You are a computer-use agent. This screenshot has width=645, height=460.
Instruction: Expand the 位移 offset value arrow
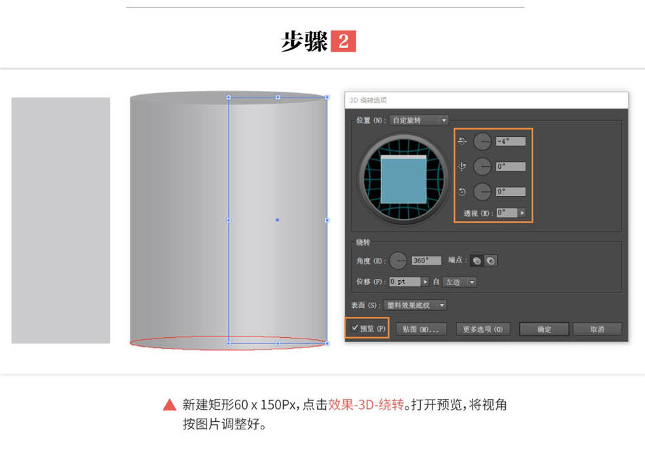click(x=425, y=282)
